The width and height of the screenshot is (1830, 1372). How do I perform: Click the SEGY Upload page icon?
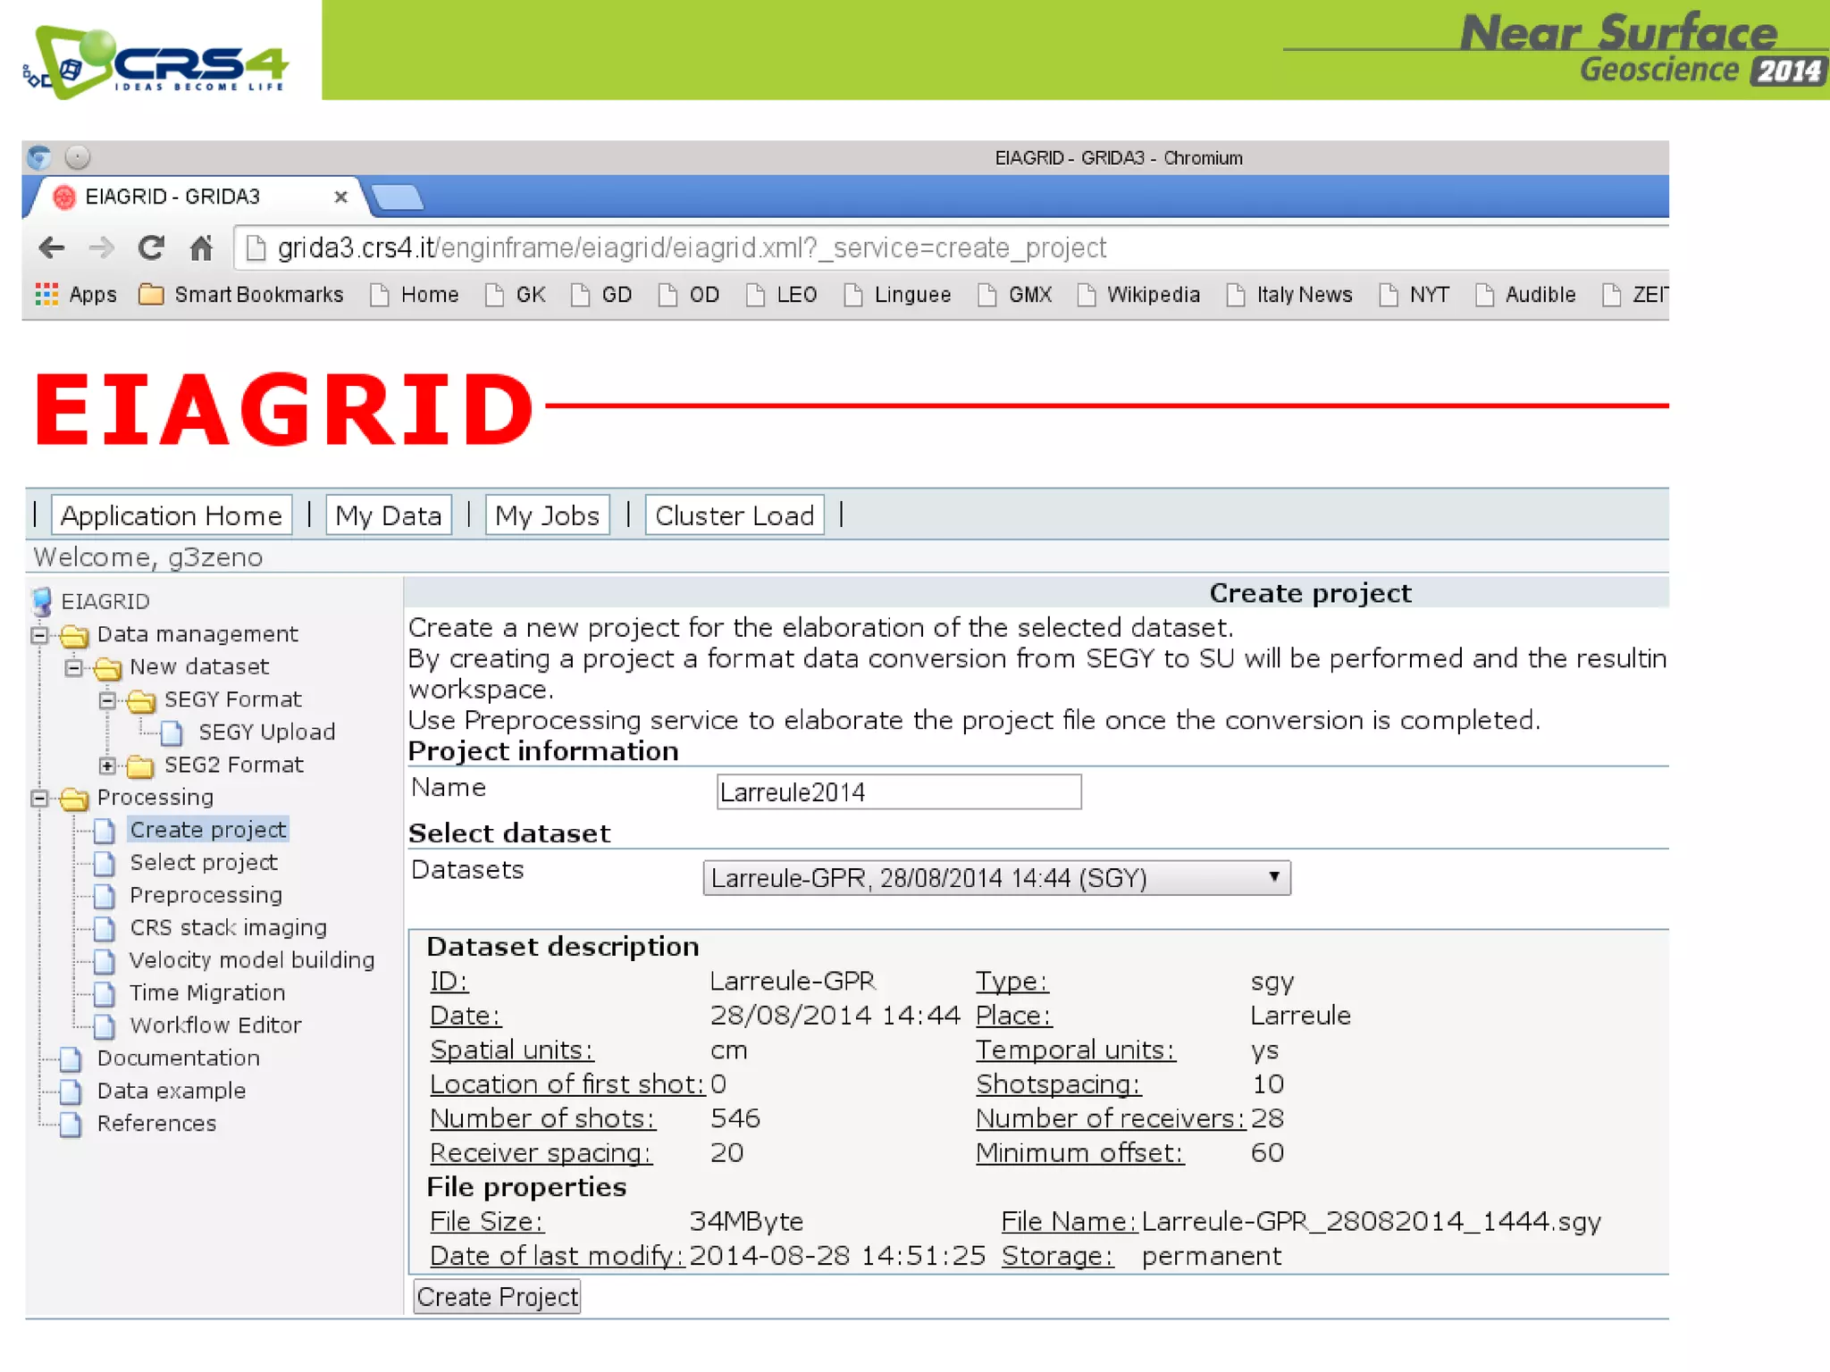click(x=172, y=733)
